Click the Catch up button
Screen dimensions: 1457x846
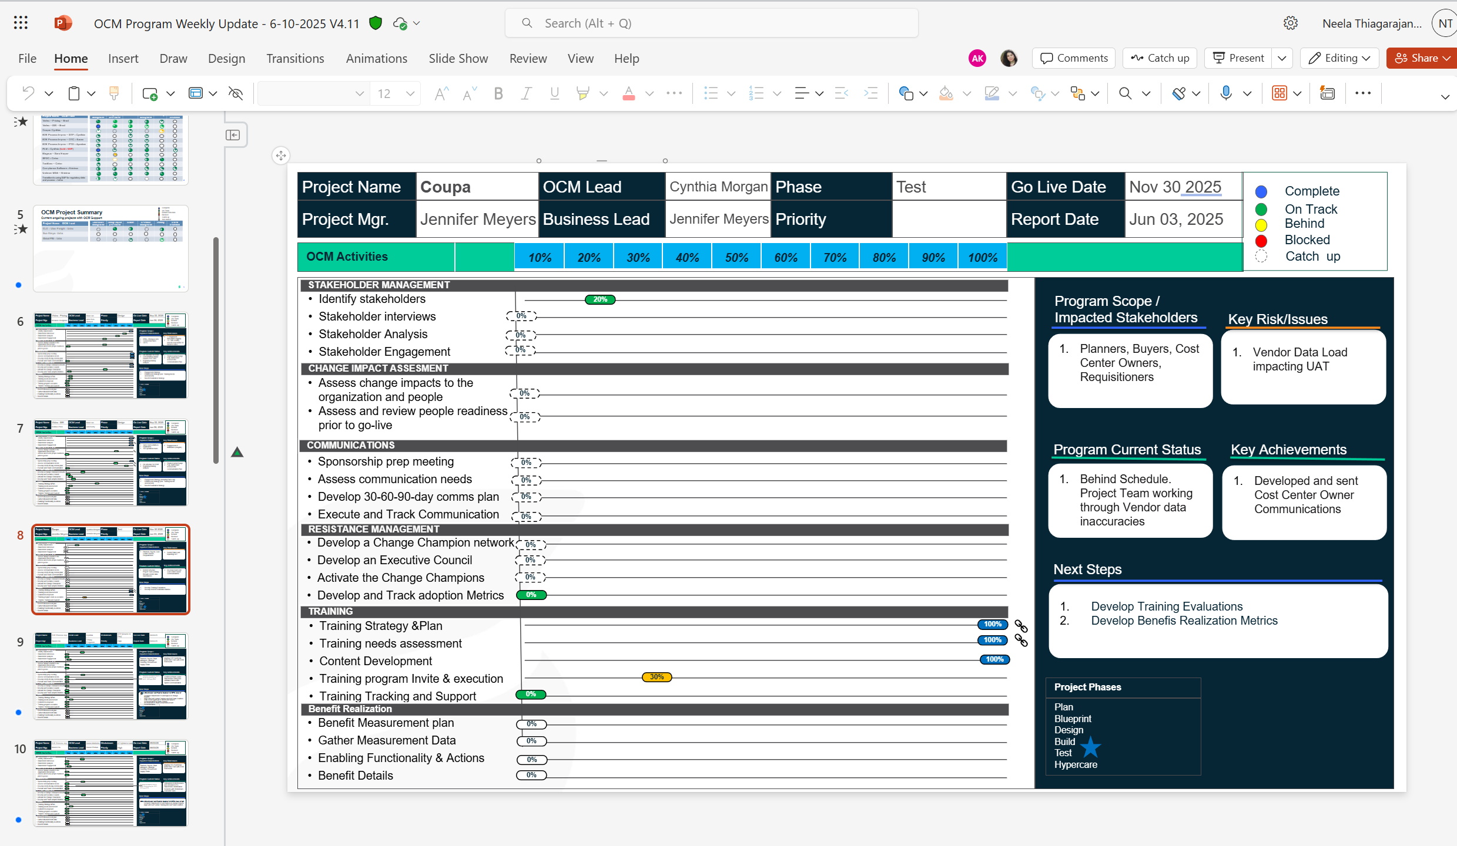tap(1160, 58)
